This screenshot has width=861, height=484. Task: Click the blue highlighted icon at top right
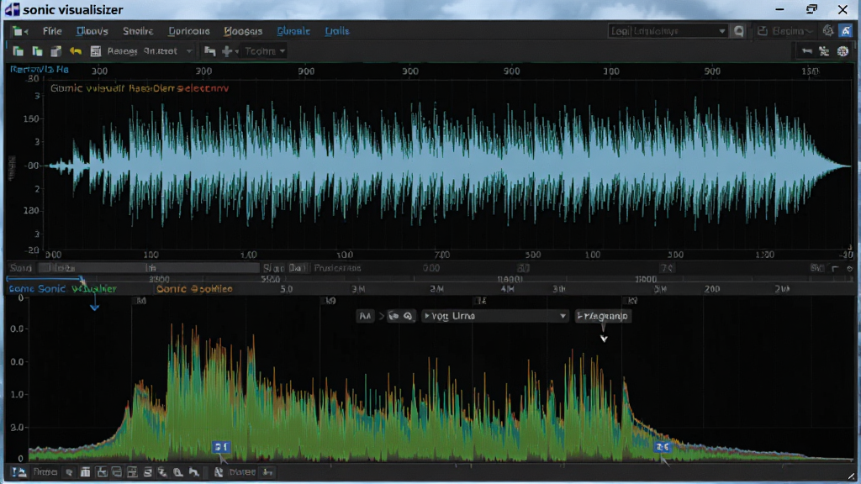[846, 31]
